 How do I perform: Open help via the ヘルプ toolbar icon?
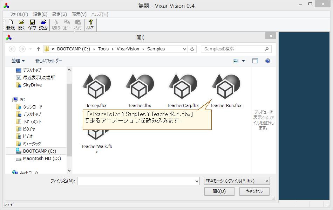(90, 24)
